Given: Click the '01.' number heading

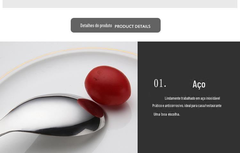Looking at the screenshot, I should [160, 83].
